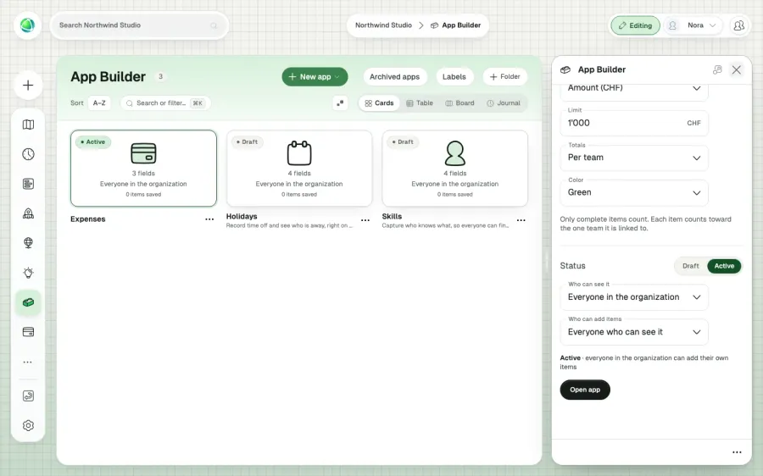763x476 pixels.
Task: Open the looping arrow icon in sidebar
Action: click(x=28, y=396)
